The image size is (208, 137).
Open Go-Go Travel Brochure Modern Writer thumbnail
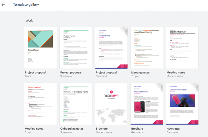pos(111,104)
